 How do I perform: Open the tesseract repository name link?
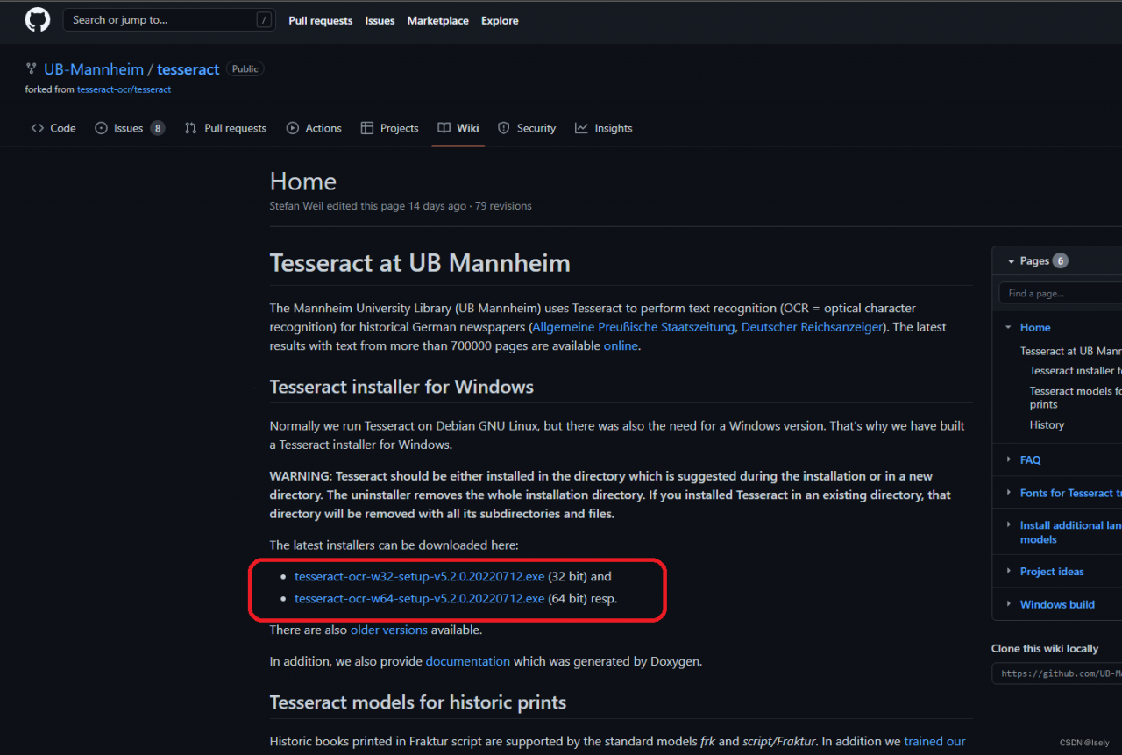pos(188,69)
